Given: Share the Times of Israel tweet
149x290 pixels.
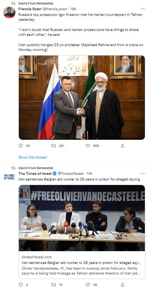Looking at the screenshot, I should [122, 285].
